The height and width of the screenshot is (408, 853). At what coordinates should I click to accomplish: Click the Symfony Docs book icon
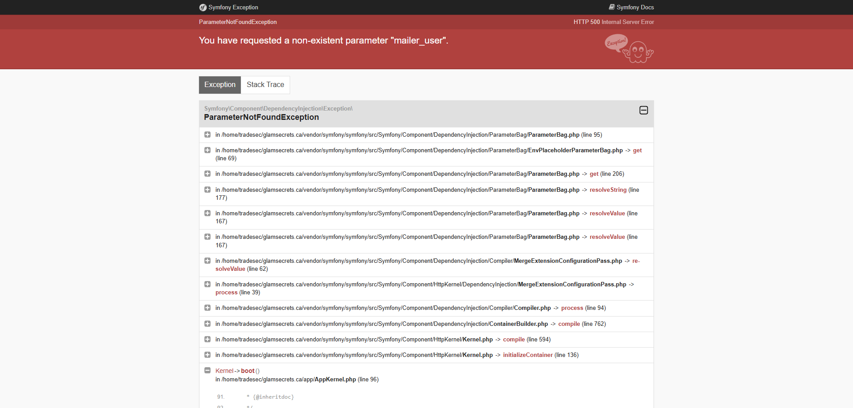click(612, 7)
